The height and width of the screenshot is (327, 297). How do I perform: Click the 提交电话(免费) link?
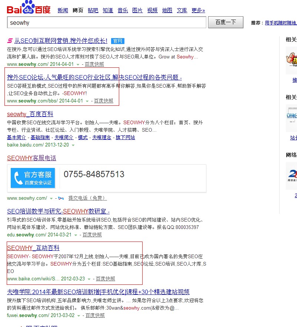[x=88, y=198]
